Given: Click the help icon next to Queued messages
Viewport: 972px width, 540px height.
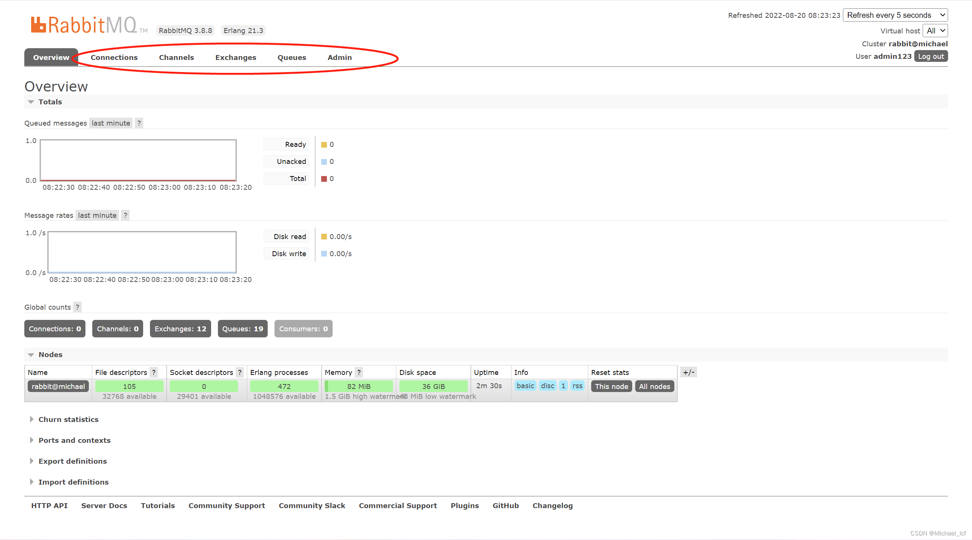Looking at the screenshot, I should tap(139, 123).
